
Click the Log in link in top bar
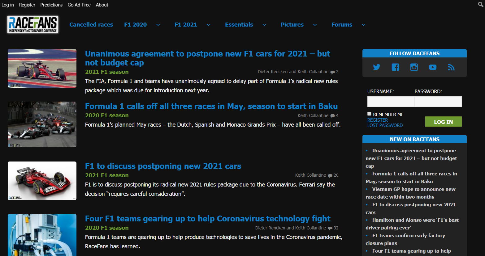tap(8, 5)
